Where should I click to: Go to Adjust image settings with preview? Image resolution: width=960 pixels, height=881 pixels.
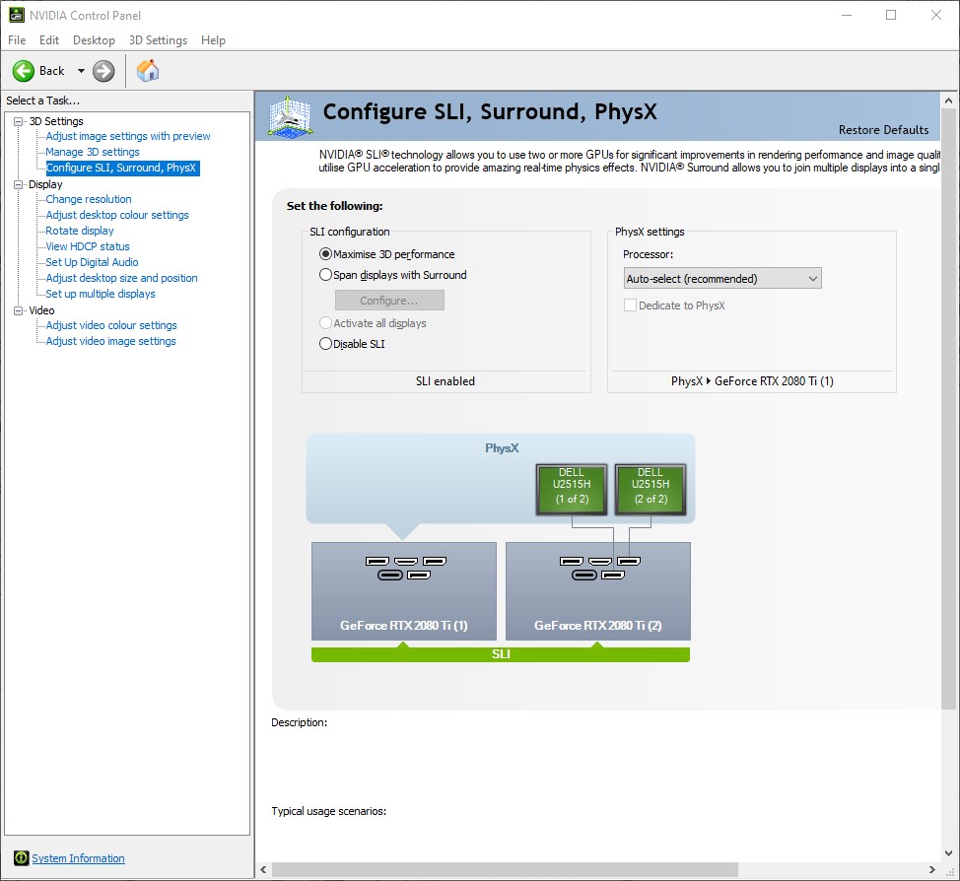point(128,136)
